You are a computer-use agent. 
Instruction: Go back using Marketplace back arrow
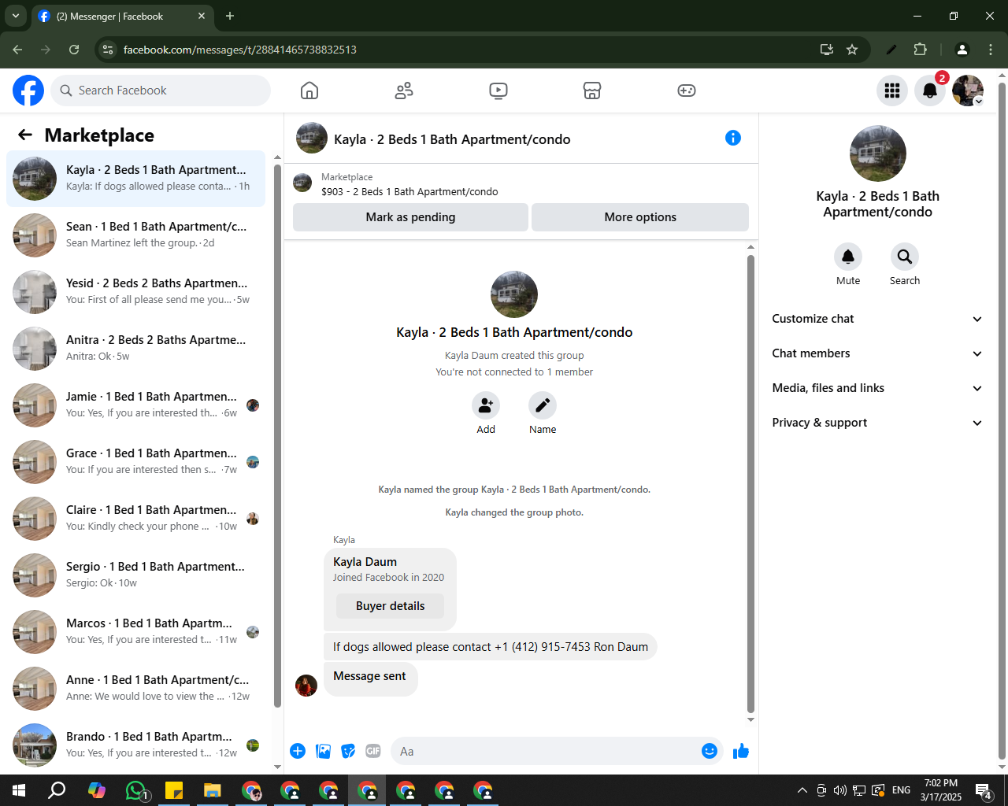click(25, 135)
